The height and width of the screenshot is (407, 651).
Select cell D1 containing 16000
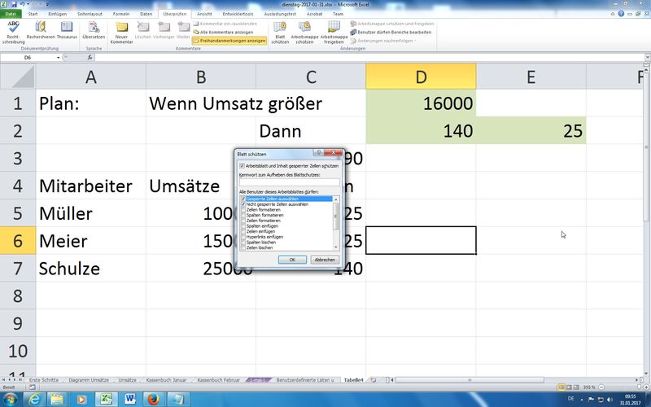coord(421,103)
